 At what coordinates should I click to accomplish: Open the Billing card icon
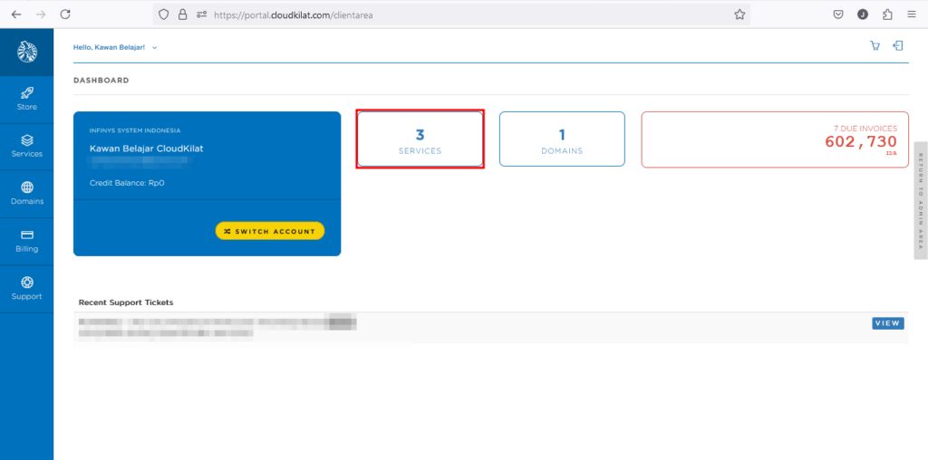27,235
